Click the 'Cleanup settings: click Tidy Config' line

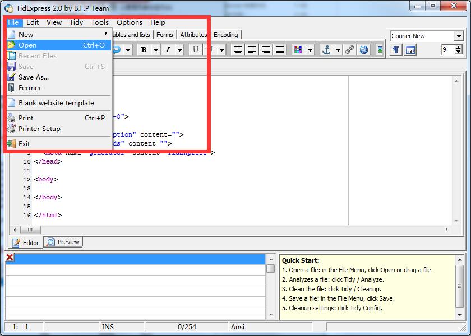click(332, 308)
